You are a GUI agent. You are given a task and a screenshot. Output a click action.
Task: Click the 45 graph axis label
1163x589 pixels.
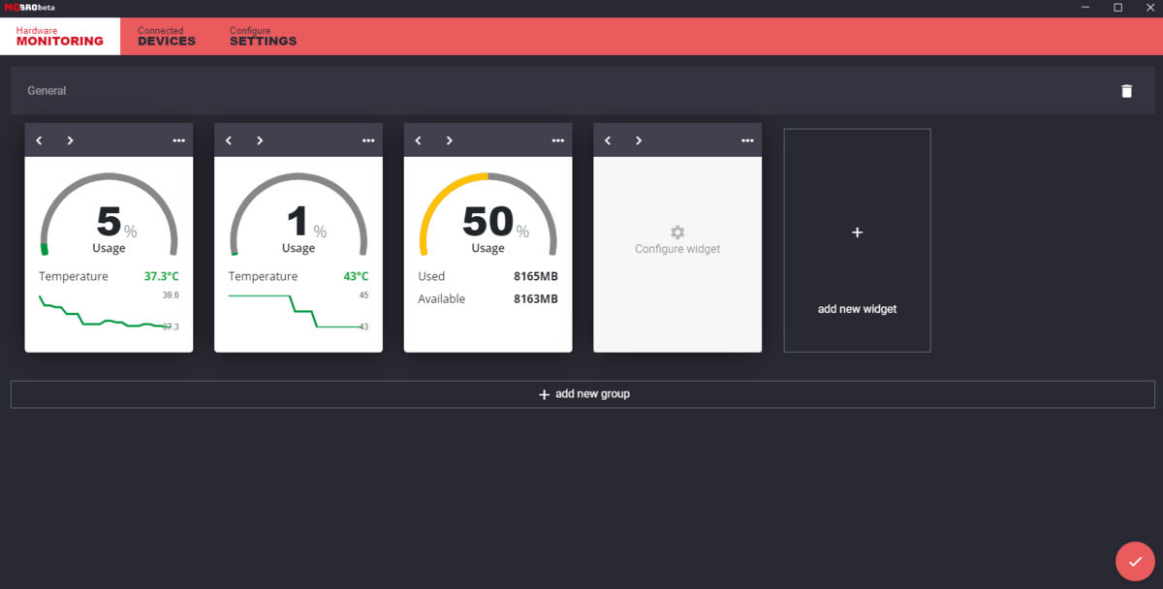tap(363, 294)
